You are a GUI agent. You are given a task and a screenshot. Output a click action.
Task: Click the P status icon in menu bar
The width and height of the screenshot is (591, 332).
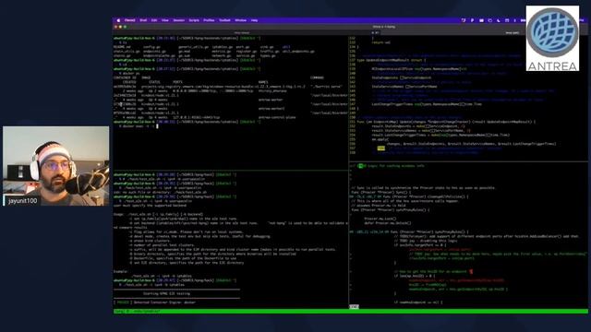coord(472,20)
